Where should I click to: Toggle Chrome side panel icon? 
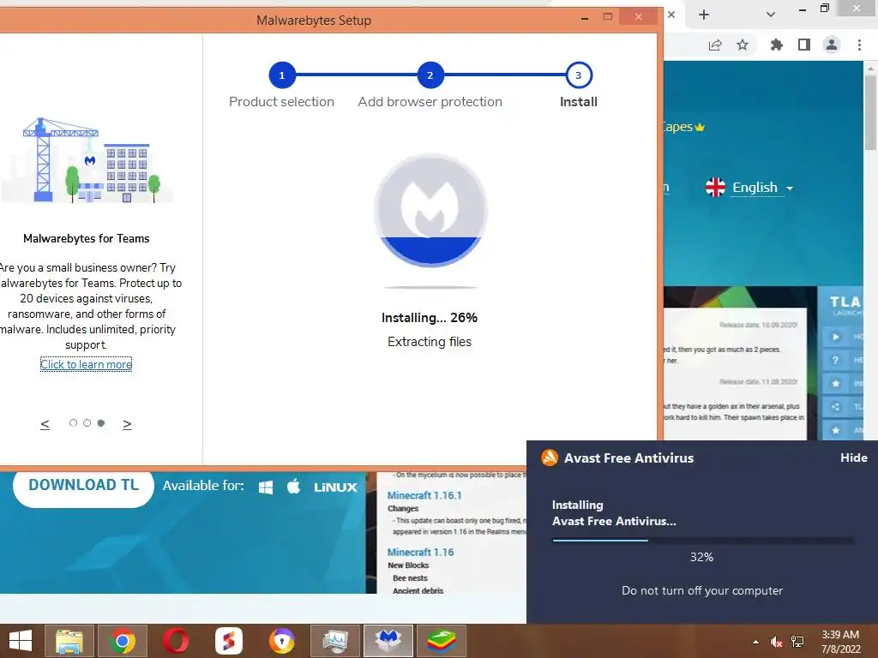point(804,45)
